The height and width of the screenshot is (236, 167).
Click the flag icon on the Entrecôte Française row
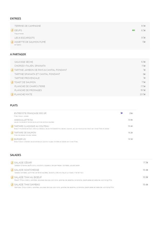point(122,113)
